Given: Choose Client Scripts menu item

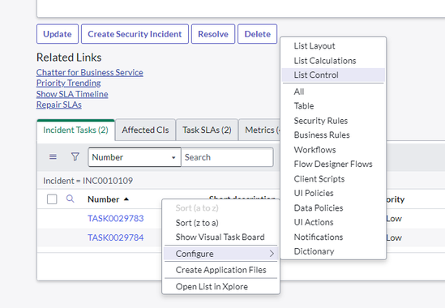Looking at the screenshot, I should [x=319, y=179].
